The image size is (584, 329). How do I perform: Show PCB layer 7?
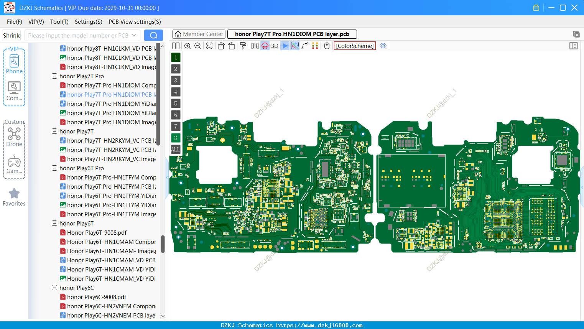tap(176, 127)
